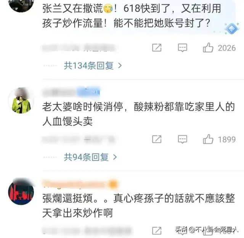Image resolution: width=244 pixels, height=238 pixels.
Task: Like the 老太婆啥时候消停 comment with 1899 likes
Action: pos(208,139)
